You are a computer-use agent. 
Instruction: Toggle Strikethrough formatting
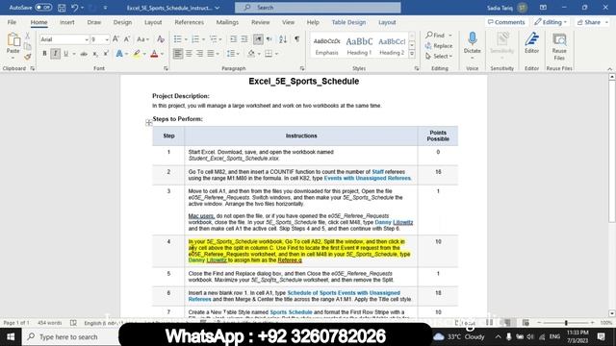(x=84, y=54)
